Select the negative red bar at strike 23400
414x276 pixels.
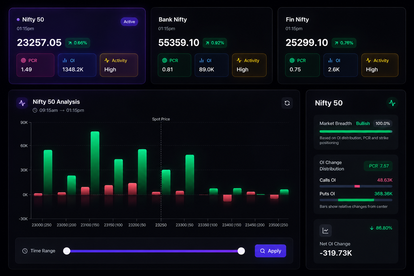(x=227, y=198)
